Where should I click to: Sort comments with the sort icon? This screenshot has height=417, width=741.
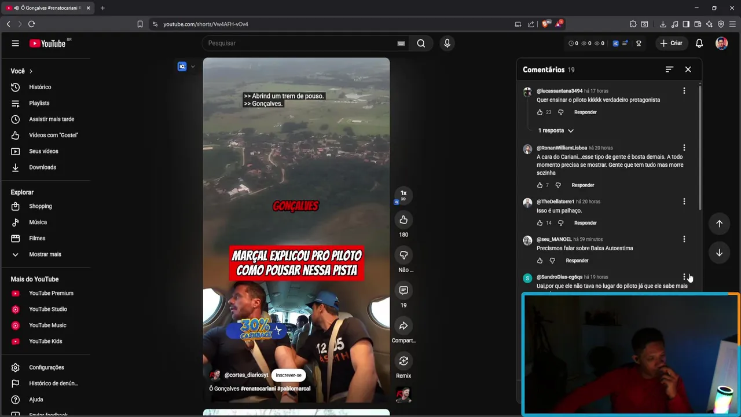click(669, 69)
